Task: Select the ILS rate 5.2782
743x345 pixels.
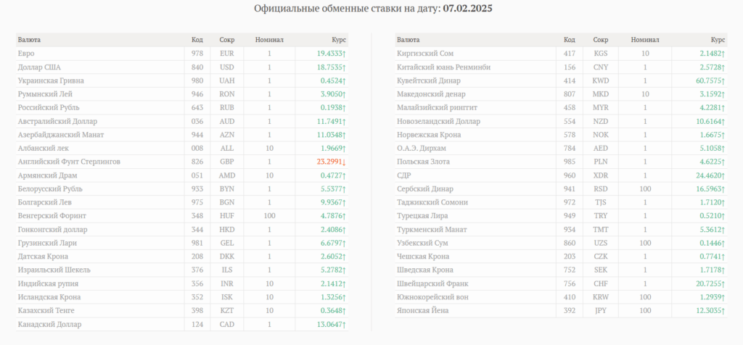Action: (334, 270)
